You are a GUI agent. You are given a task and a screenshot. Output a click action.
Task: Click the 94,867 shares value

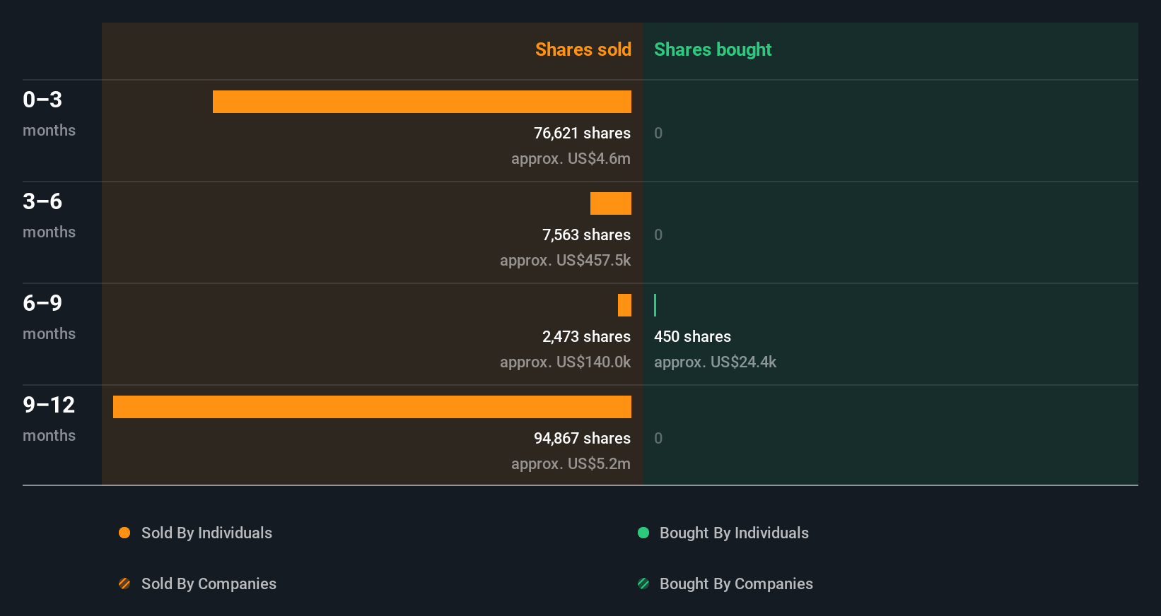pyautogui.click(x=582, y=438)
